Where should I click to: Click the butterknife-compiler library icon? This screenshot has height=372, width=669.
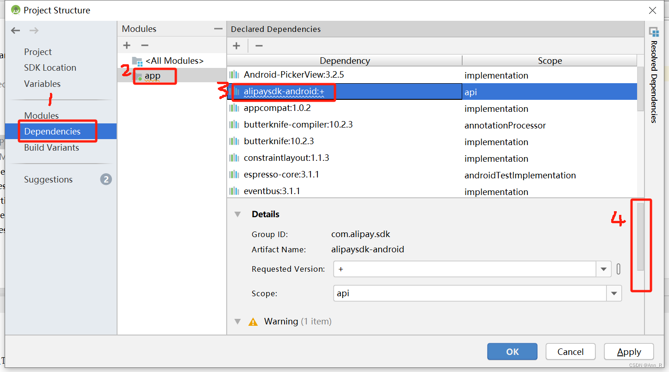click(x=235, y=125)
